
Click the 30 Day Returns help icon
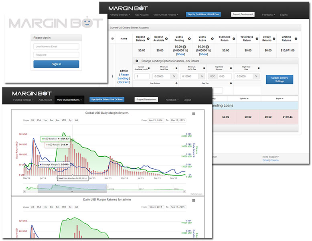(274, 39)
